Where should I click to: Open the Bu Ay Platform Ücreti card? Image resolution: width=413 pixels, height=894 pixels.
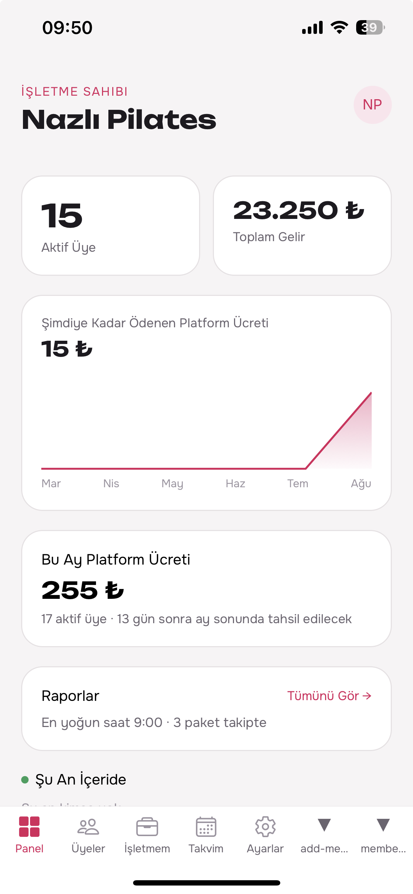206,589
